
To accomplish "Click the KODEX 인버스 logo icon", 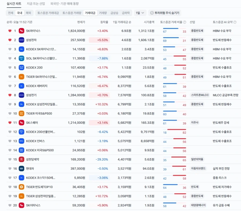I will [x=21, y=141].
